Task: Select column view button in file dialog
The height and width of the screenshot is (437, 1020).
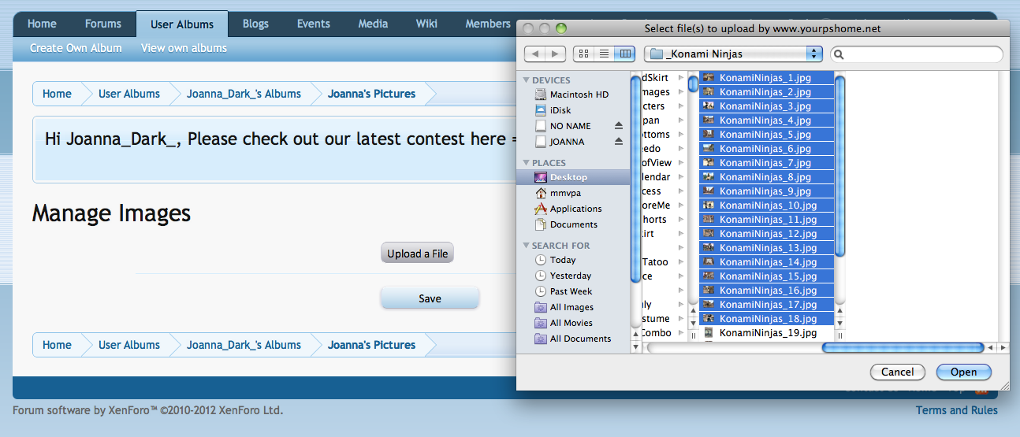Action: click(x=625, y=54)
